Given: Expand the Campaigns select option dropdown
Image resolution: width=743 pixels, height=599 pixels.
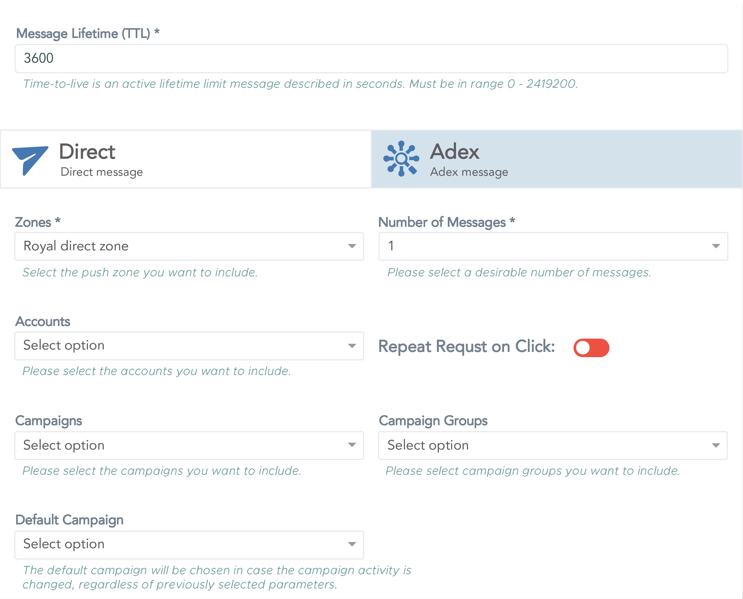Looking at the screenshot, I should [189, 445].
